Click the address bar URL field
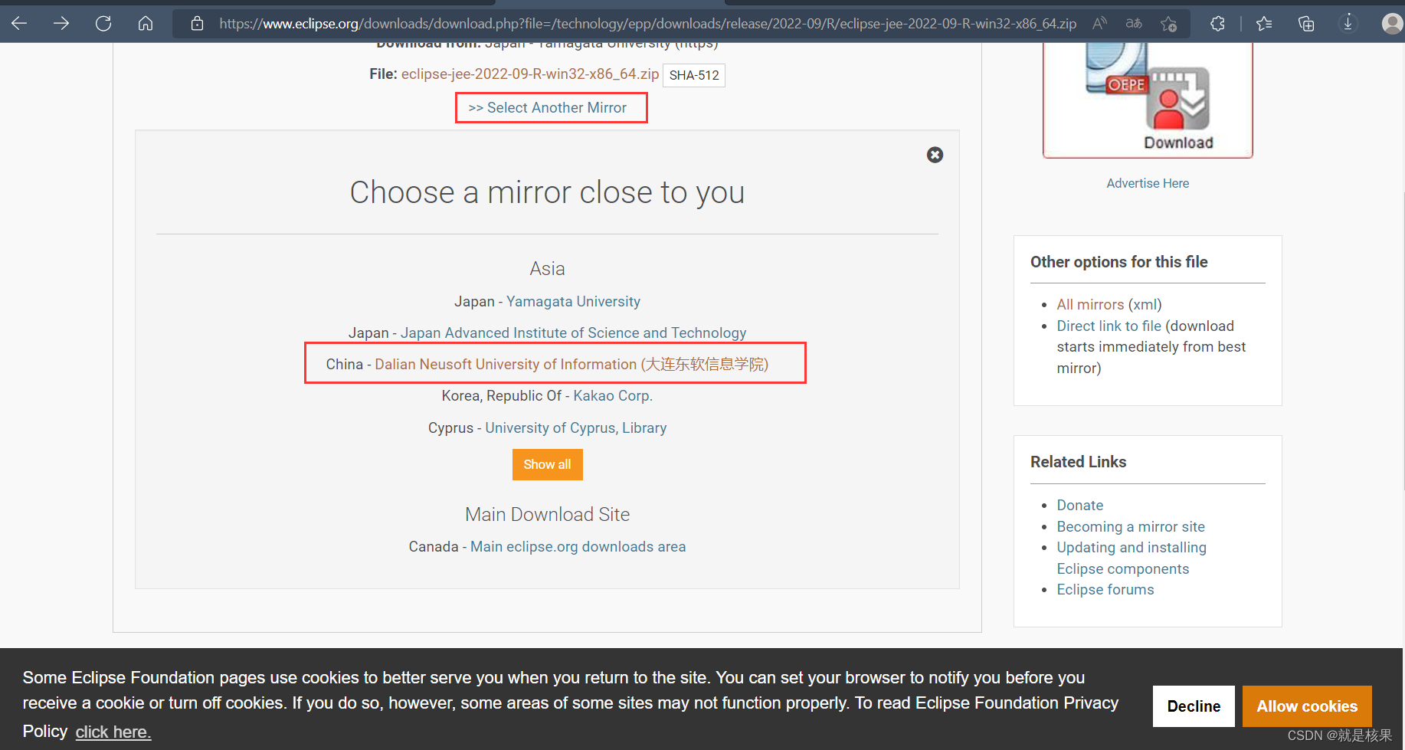This screenshot has height=750, width=1405. point(647,24)
